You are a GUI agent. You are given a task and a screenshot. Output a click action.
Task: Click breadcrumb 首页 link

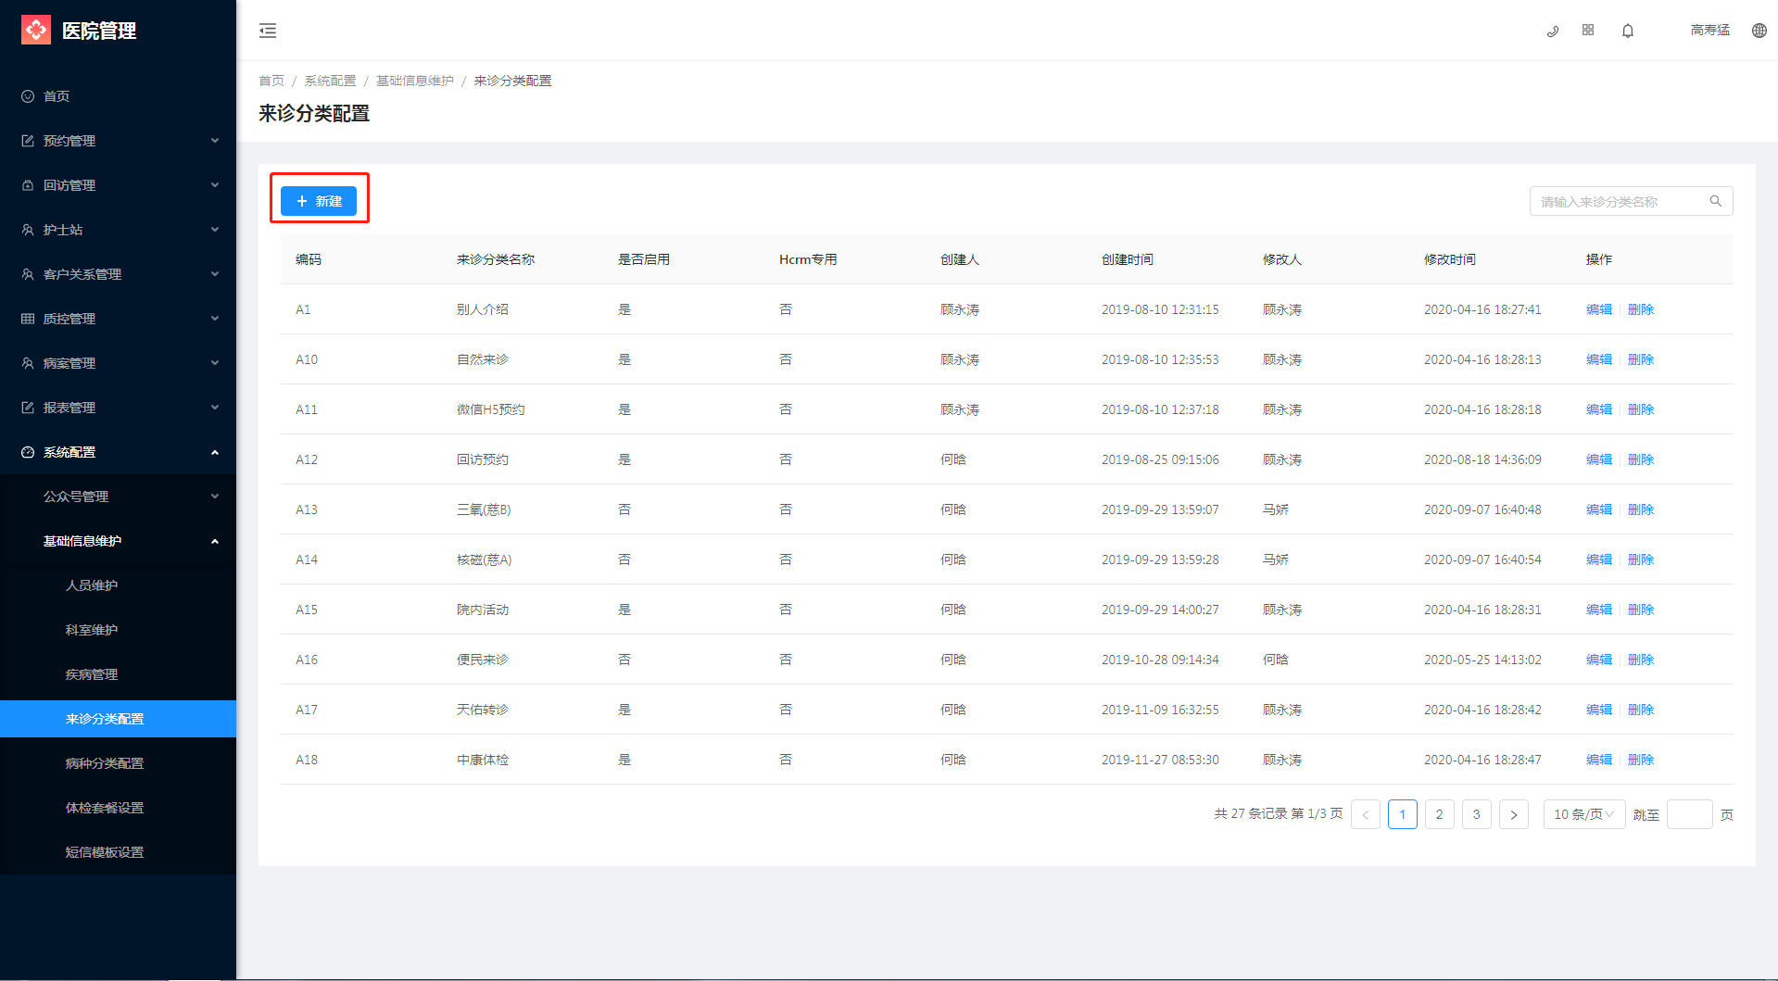point(271,81)
